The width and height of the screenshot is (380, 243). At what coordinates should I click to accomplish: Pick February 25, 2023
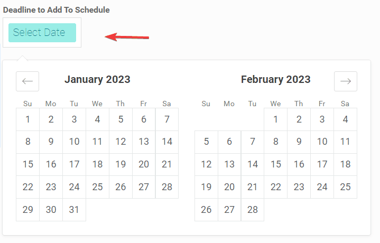coord(345,187)
